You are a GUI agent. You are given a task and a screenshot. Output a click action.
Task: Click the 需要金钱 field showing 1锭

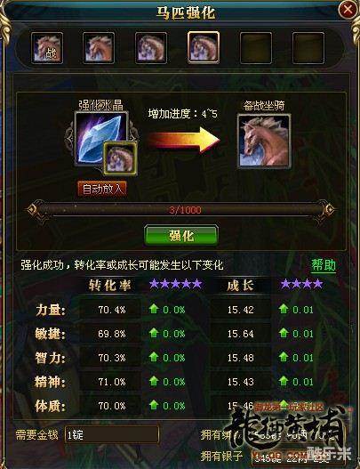tap(112, 434)
